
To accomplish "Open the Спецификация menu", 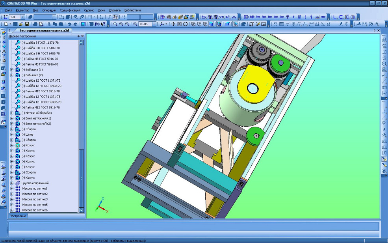I will pos(70,10).
